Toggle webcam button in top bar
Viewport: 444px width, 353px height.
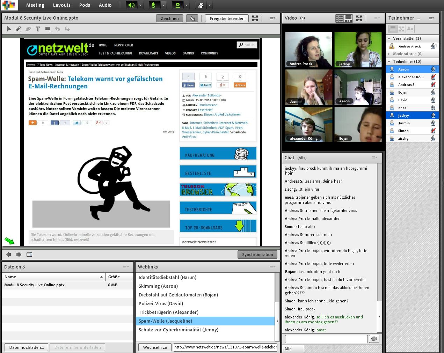point(178,5)
